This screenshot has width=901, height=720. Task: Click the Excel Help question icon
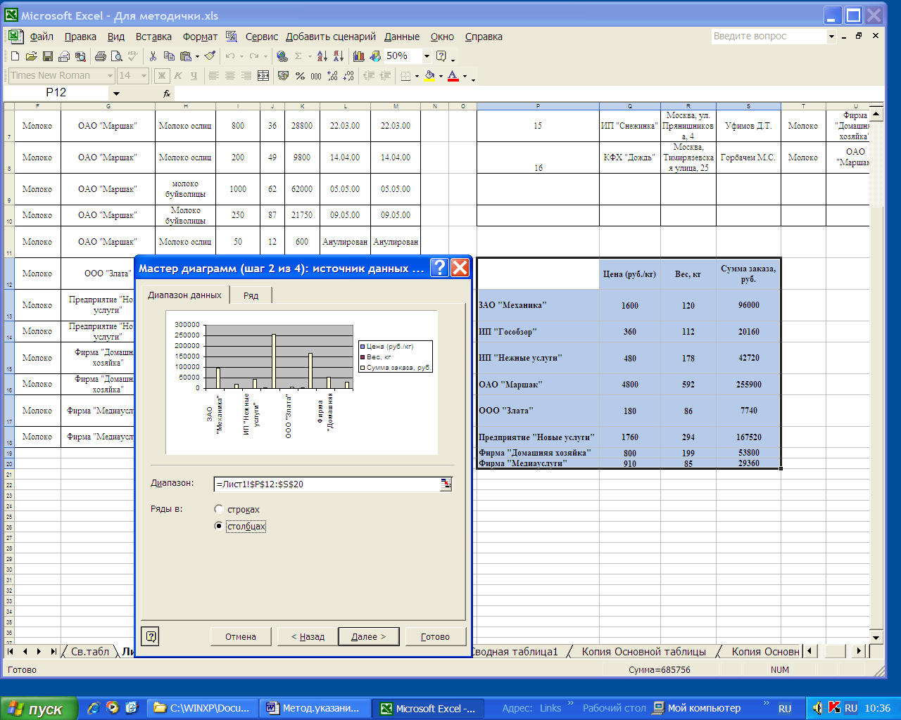[441, 56]
